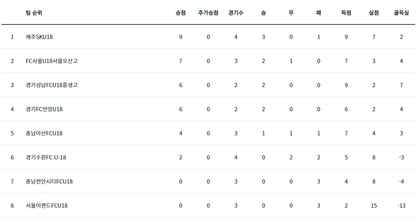Open the 충남아산FCU18 team entry
418x220 pixels.
(x=44, y=133)
